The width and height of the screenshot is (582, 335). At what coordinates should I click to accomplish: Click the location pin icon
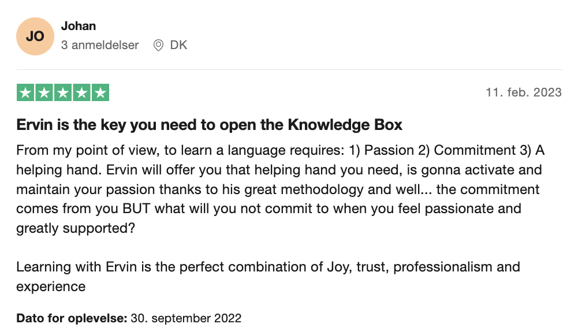[x=158, y=45]
